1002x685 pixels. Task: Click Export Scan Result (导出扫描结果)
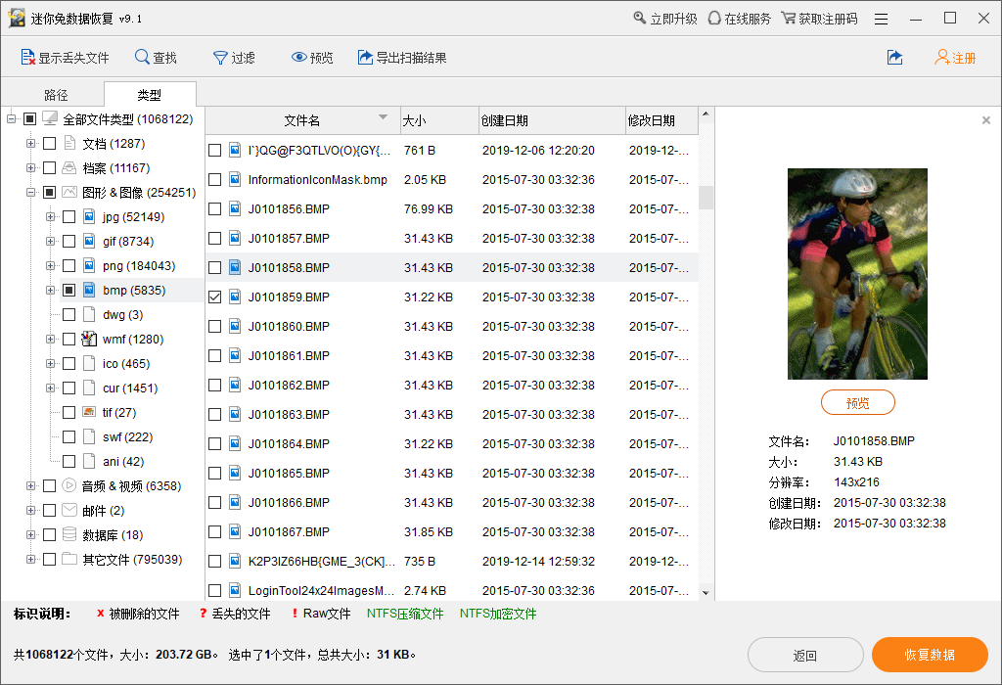pyautogui.click(x=401, y=58)
